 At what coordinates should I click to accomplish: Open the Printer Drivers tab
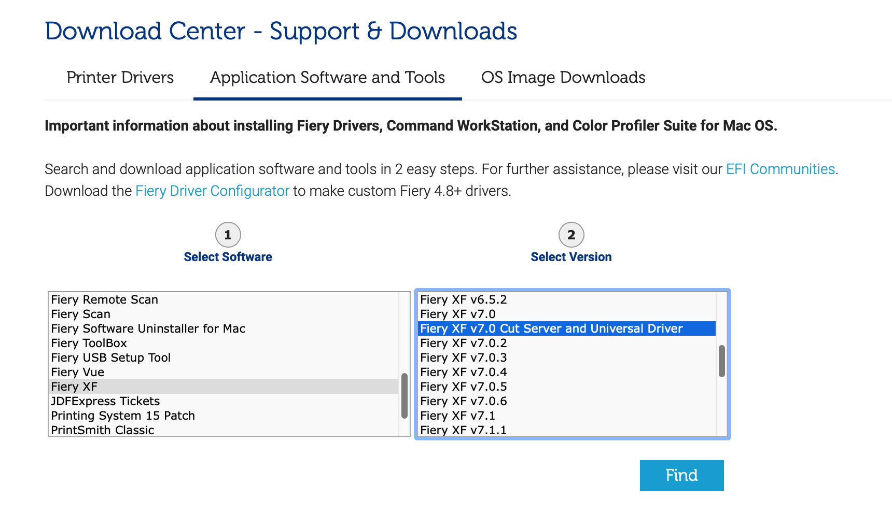(120, 78)
